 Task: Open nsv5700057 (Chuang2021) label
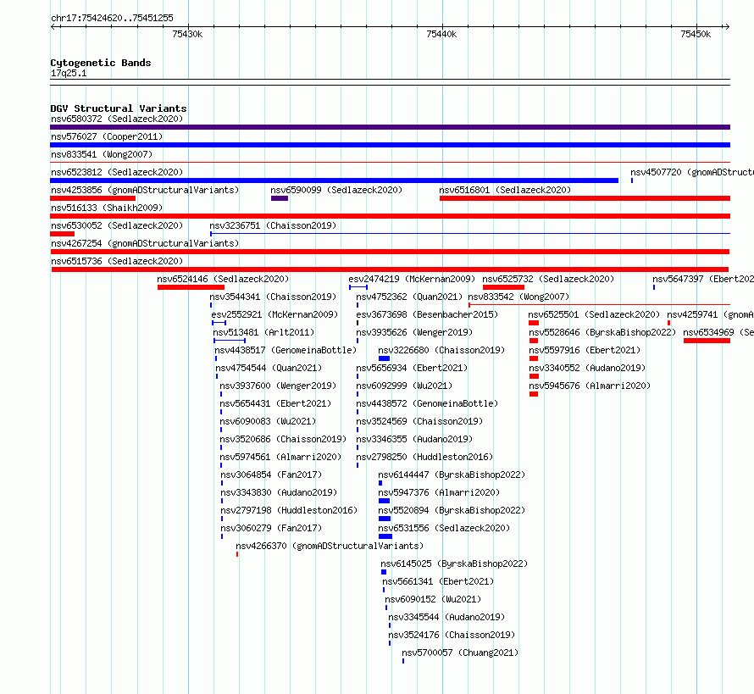pyautogui.click(x=460, y=652)
